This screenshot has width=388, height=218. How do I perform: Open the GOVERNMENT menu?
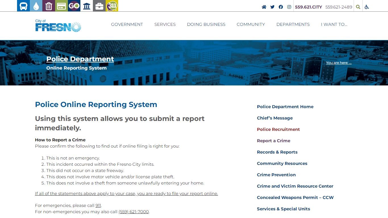pos(127,24)
